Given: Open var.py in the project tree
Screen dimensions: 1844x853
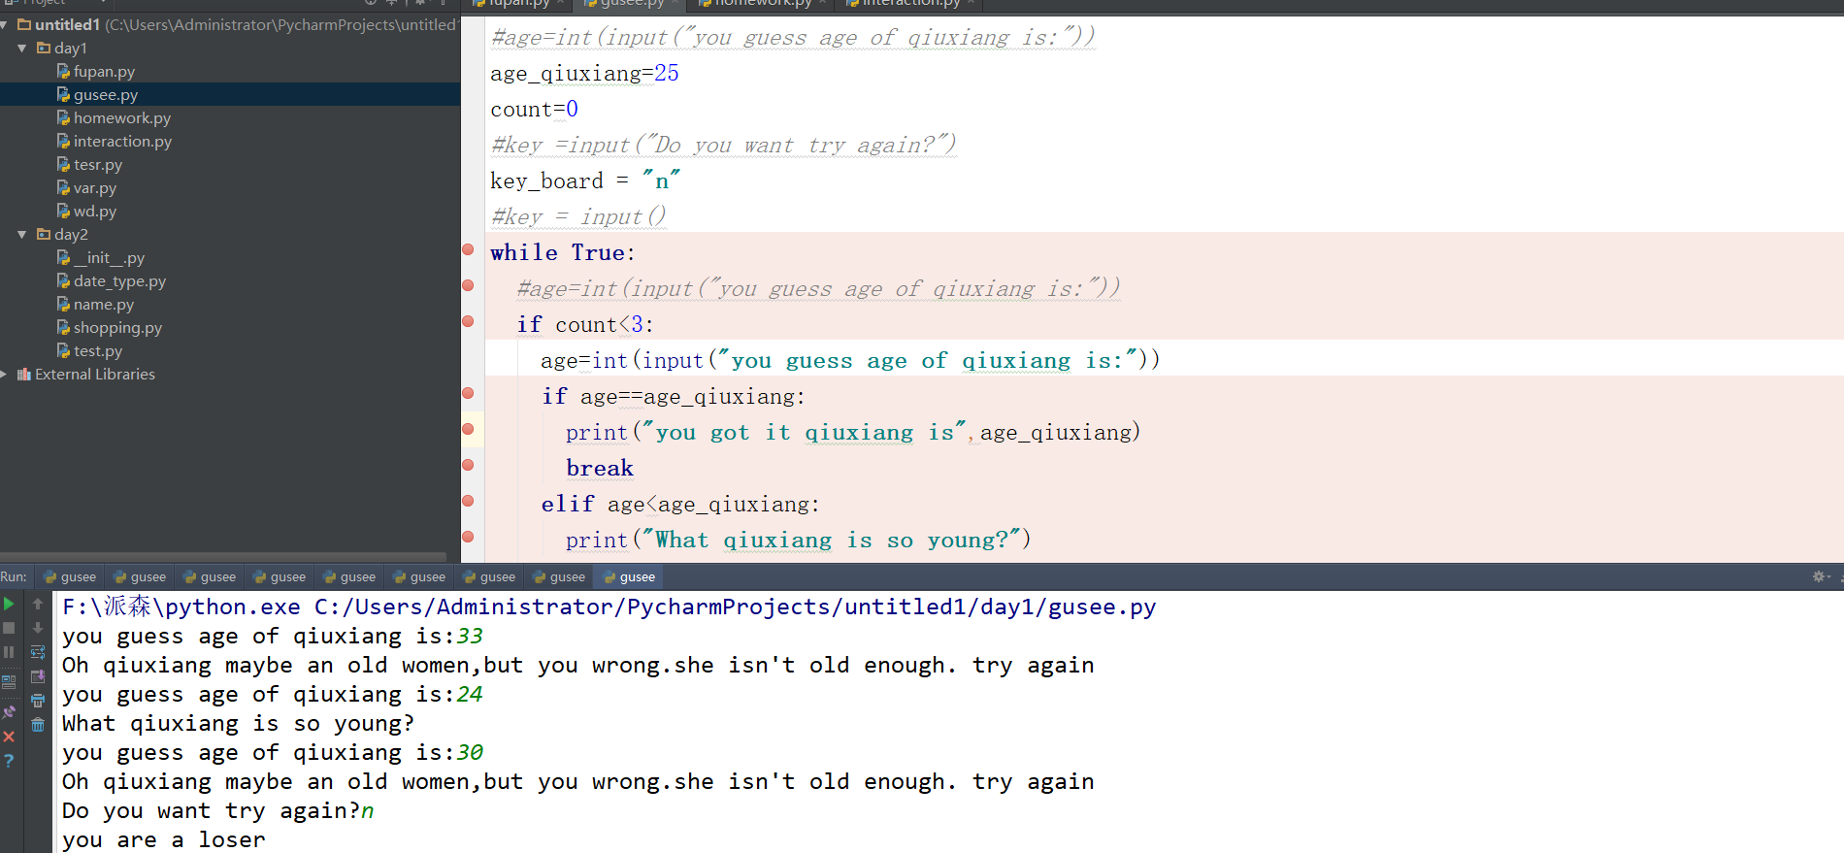Looking at the screenshot, I should tap(95, 187).
